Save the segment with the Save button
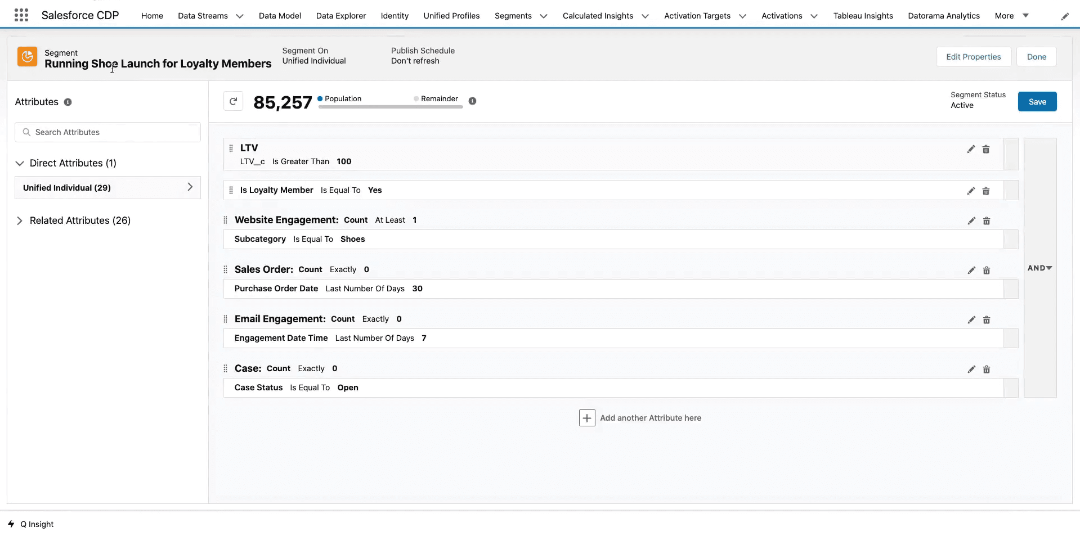Screen dimensions: 1080x536 pyautogui.click(x=1037, y=101)
